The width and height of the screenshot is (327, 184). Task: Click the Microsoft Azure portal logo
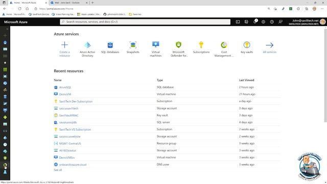click(16, 22)
